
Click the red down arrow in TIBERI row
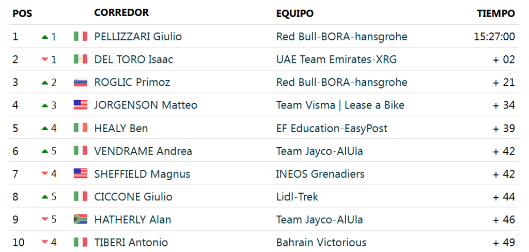44,243
